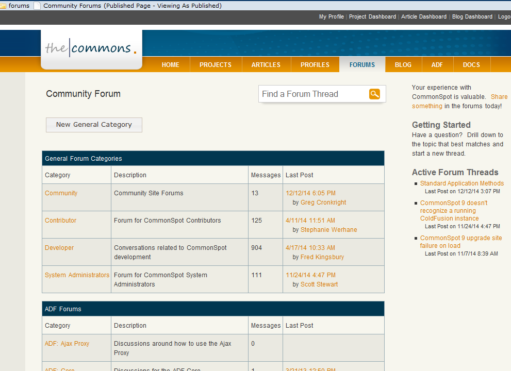Open the ADF navigation tab

tap(437, 64)
